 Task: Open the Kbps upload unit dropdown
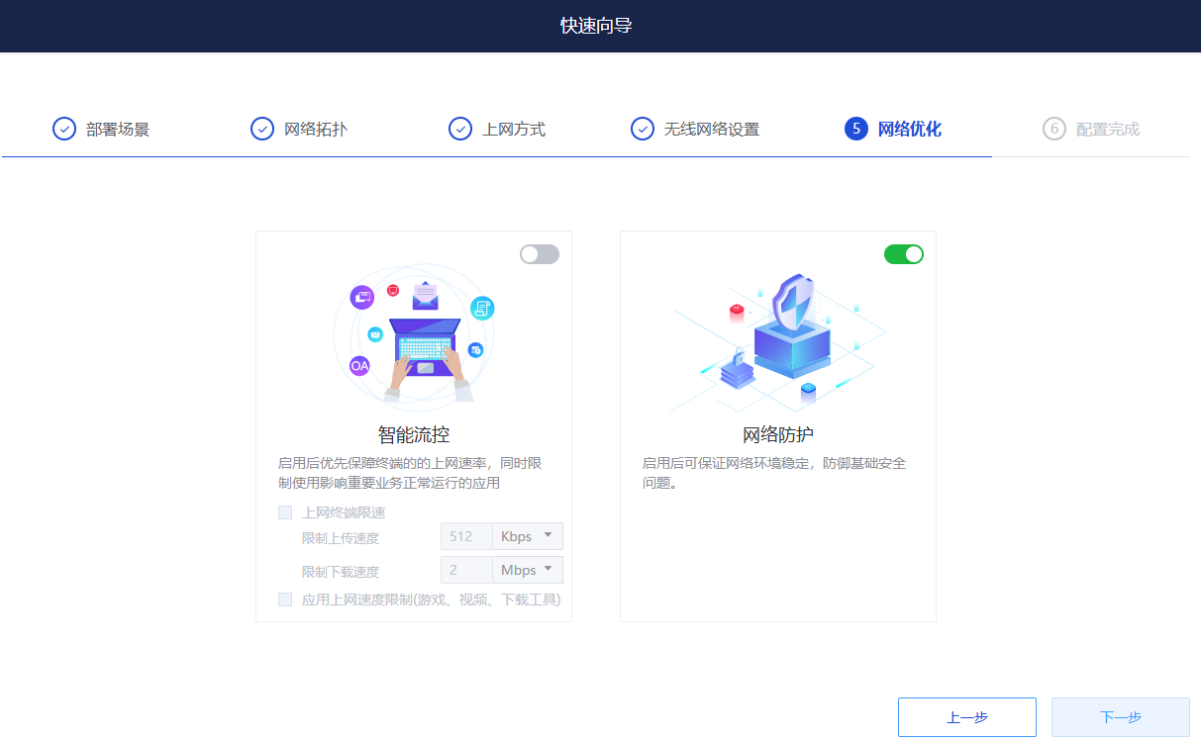coord(527,536)
